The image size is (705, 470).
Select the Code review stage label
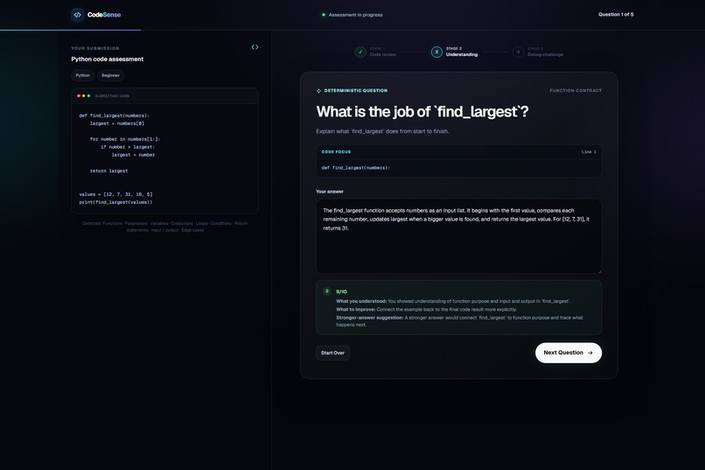click(x=382, y=54)
